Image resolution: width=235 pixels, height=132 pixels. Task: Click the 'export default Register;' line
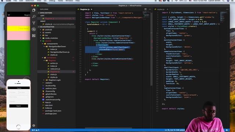[x=97, y=79]
